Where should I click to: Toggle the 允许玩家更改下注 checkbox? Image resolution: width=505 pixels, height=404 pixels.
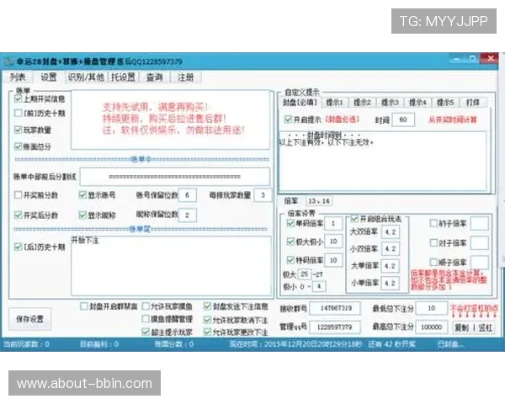pyautogui.click(x=207, y=332)
